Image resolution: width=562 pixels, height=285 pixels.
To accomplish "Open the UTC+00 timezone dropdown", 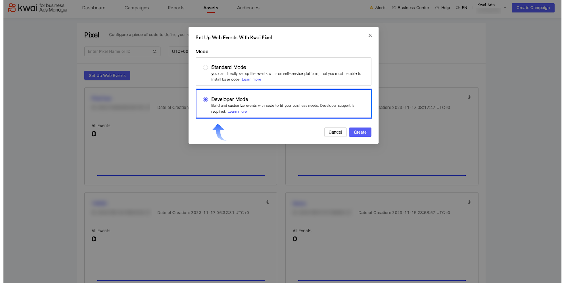I will point(179,52).
